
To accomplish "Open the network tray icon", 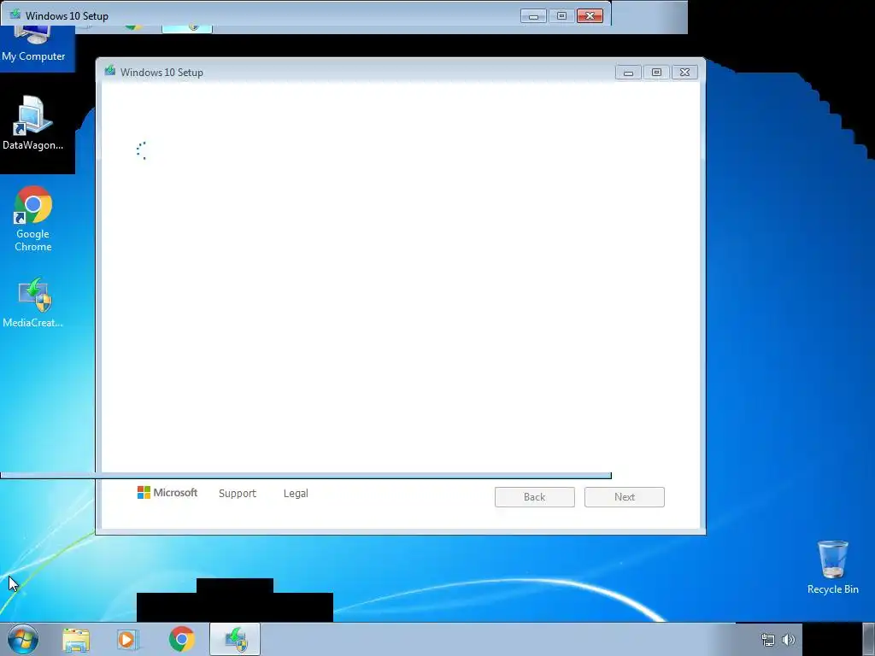I will 768,640.
